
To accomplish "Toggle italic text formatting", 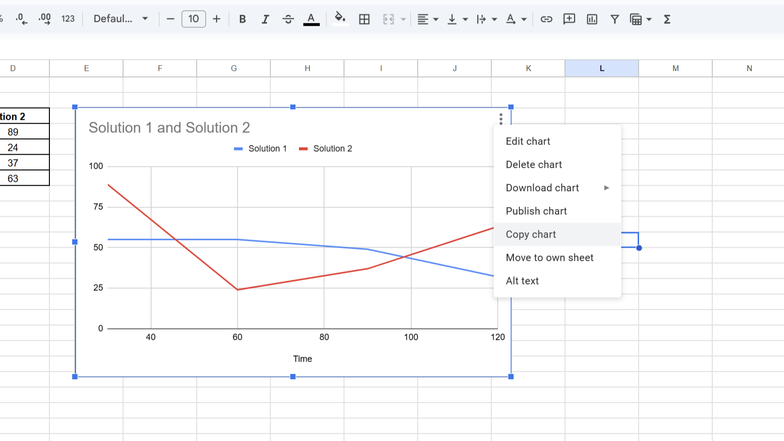I will tap(265, 19).
